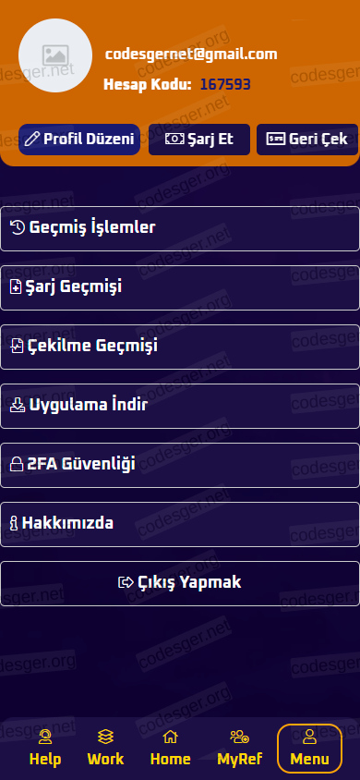360x780 pixels.
Task: Open the Hakkımızda about section
Action: (180, 524)
